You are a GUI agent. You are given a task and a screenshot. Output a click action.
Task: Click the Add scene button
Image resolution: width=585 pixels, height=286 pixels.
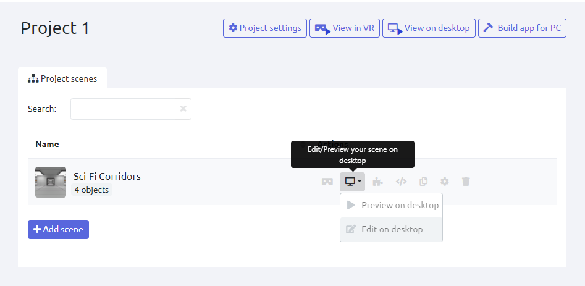tap(58, 229)
